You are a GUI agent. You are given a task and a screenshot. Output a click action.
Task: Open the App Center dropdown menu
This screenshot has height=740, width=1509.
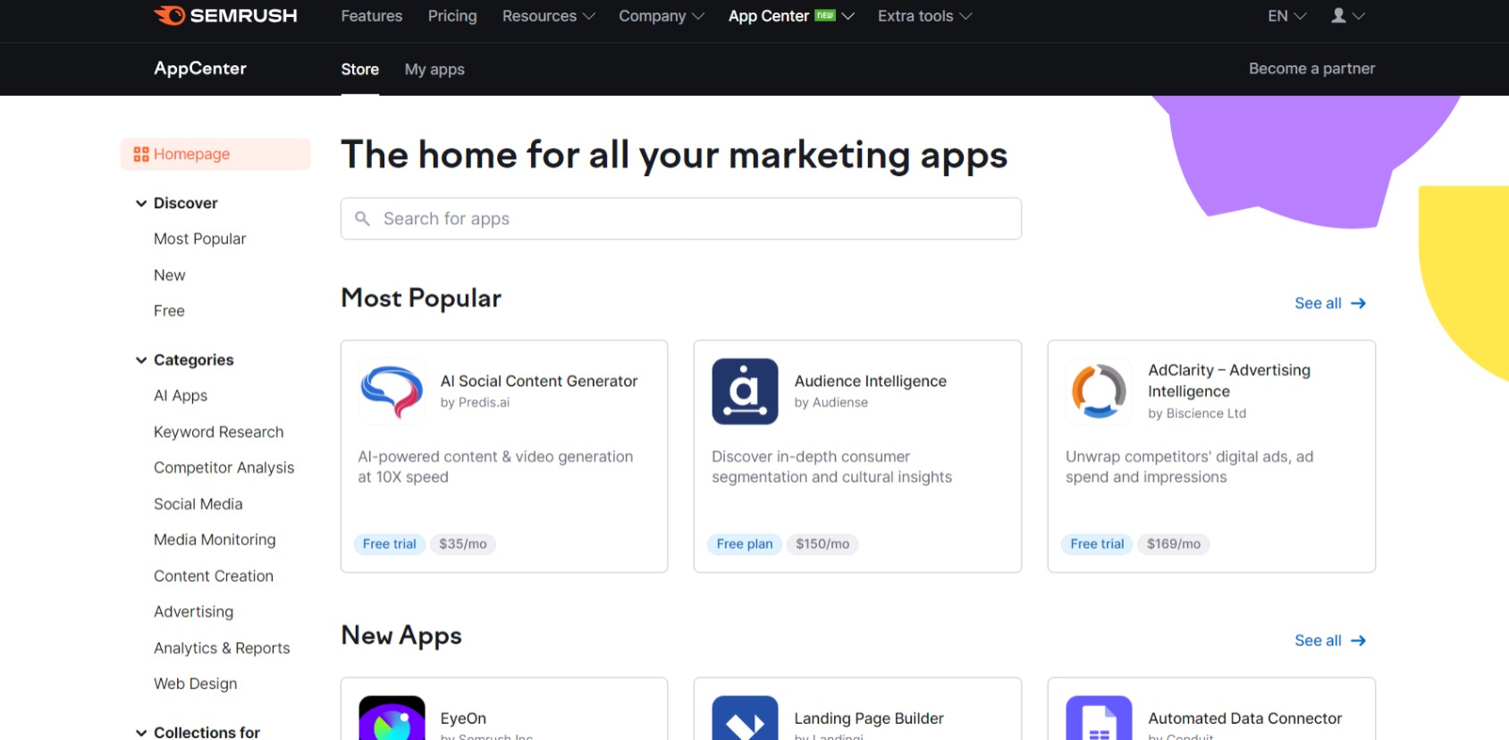coord(791,16)
